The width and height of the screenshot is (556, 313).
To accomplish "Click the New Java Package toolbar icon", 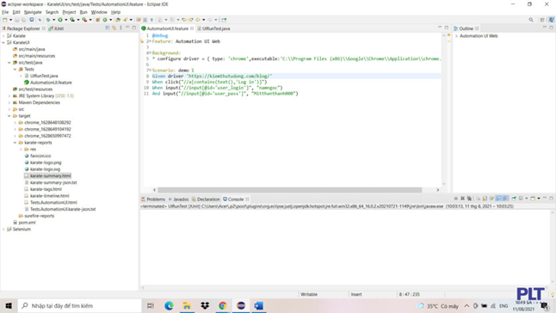I will [98, 20].
